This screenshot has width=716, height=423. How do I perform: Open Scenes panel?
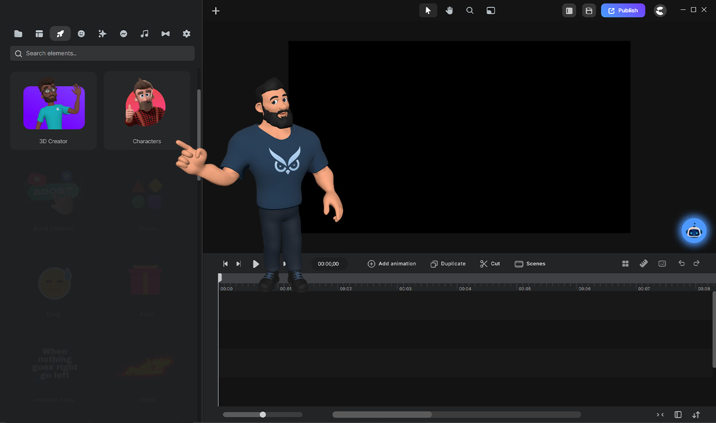[x=530, y=264]
